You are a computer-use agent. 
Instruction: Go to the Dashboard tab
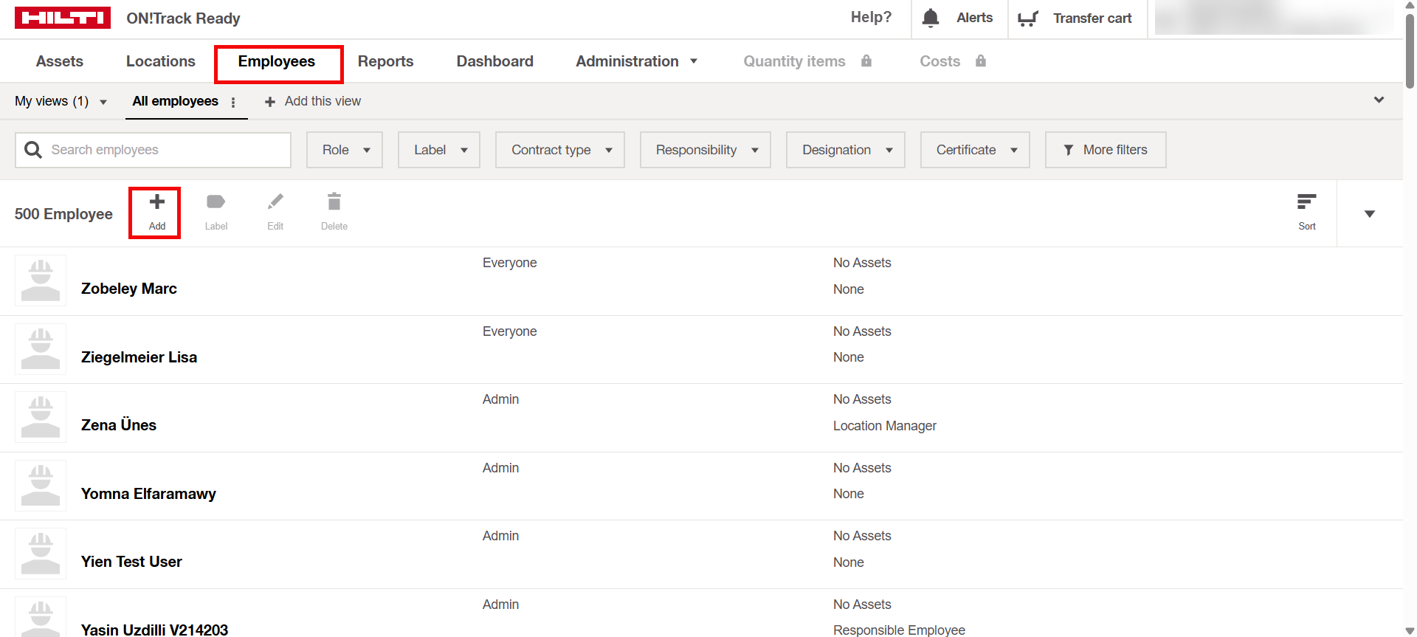[x=494, y=61]
